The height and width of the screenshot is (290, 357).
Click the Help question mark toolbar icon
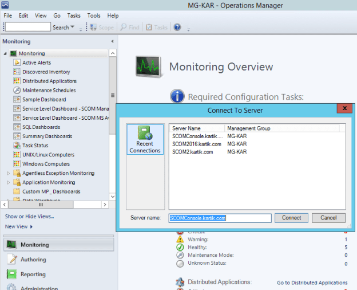pyautogui.click(x=177, y=28)
